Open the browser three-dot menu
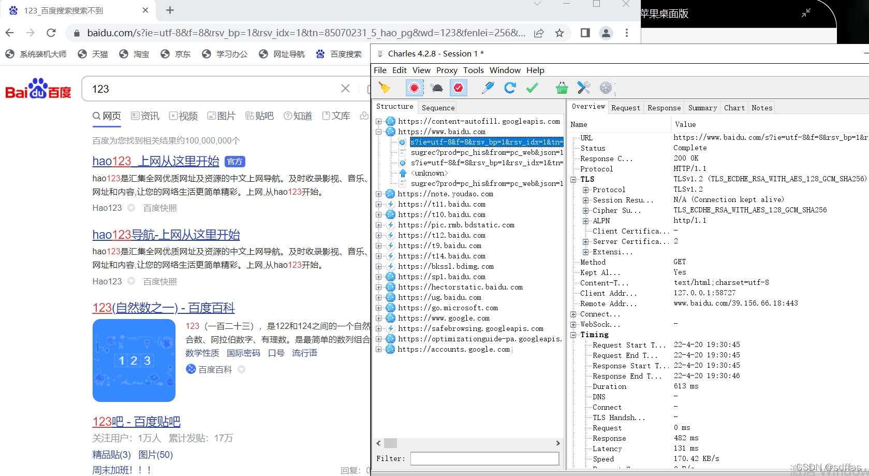869x476 pixels. tap(627, 33)
